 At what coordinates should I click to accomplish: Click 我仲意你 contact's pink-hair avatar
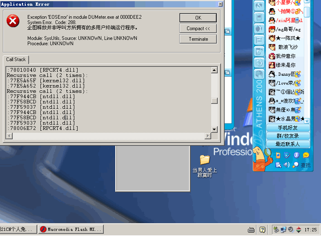tap(272, 56)
